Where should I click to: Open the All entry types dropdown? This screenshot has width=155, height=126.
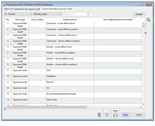click(x=47, y=14)
